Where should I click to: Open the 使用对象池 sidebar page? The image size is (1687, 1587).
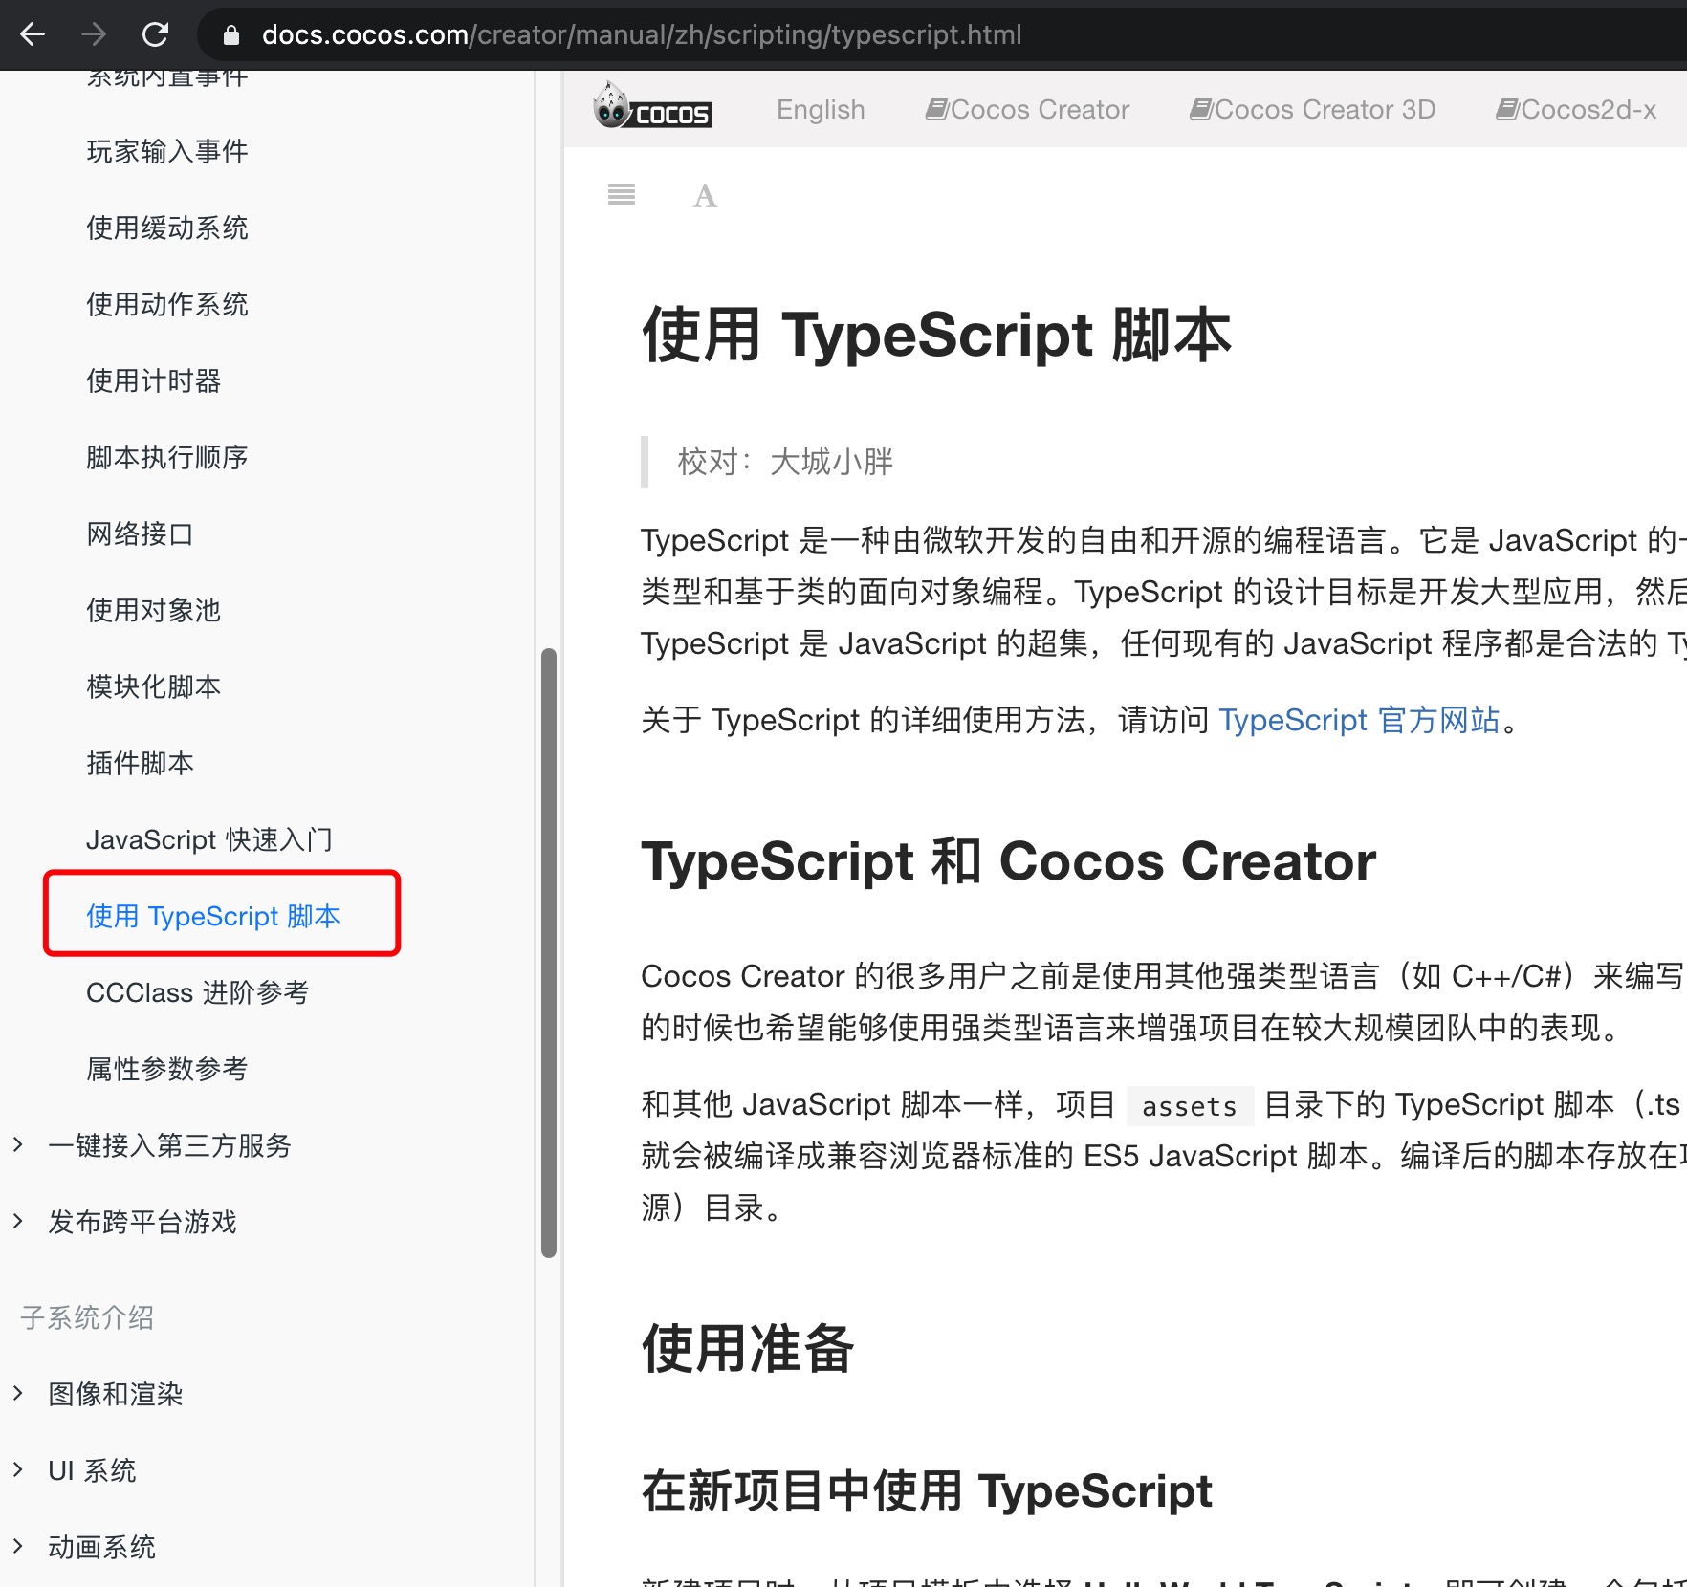[154, 610]
